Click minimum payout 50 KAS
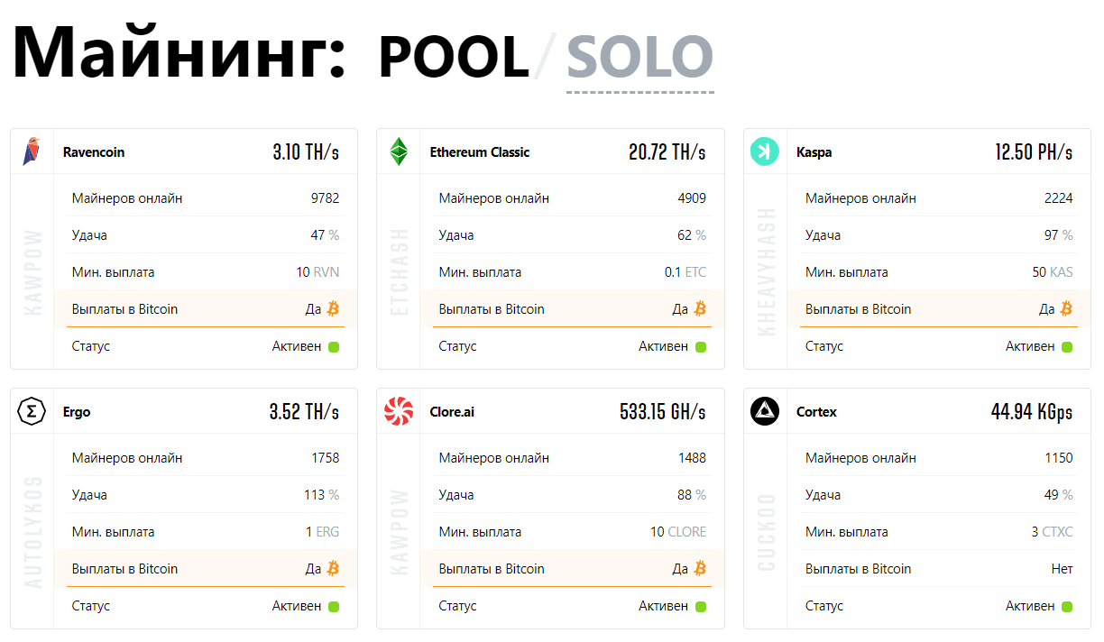Screen dimensions: 1104x642 (x=1053, y=272)
